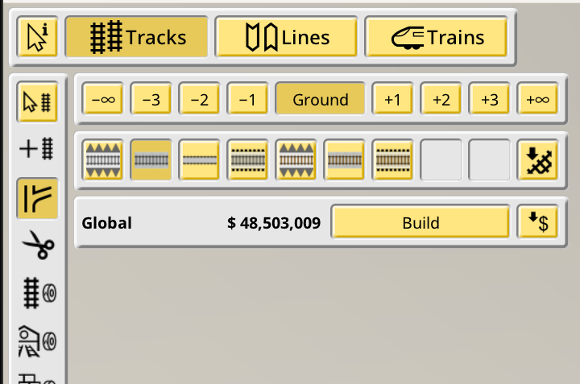
Task: Set track level to −1
Action: coord(247,99)
